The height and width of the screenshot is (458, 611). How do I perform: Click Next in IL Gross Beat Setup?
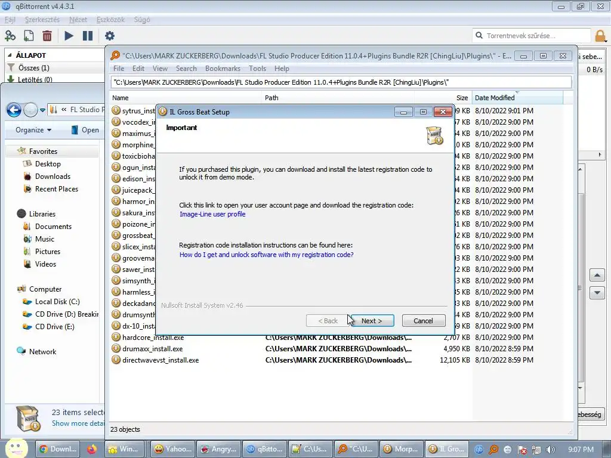coord(372,321)
